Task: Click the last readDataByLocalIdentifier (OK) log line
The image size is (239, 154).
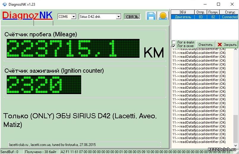Action: tap(199, 142)
